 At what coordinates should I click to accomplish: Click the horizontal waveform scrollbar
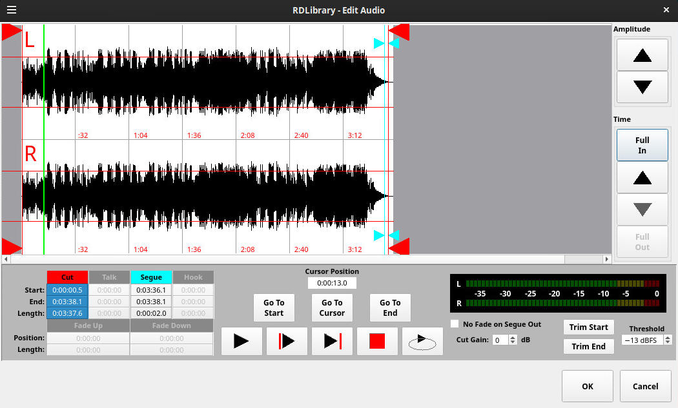pyautogui.click(x=287, y=259)
